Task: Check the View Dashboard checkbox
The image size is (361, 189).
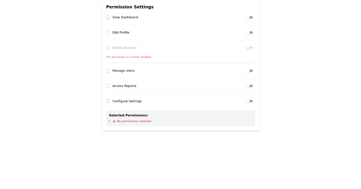Action: coord(108,17)
